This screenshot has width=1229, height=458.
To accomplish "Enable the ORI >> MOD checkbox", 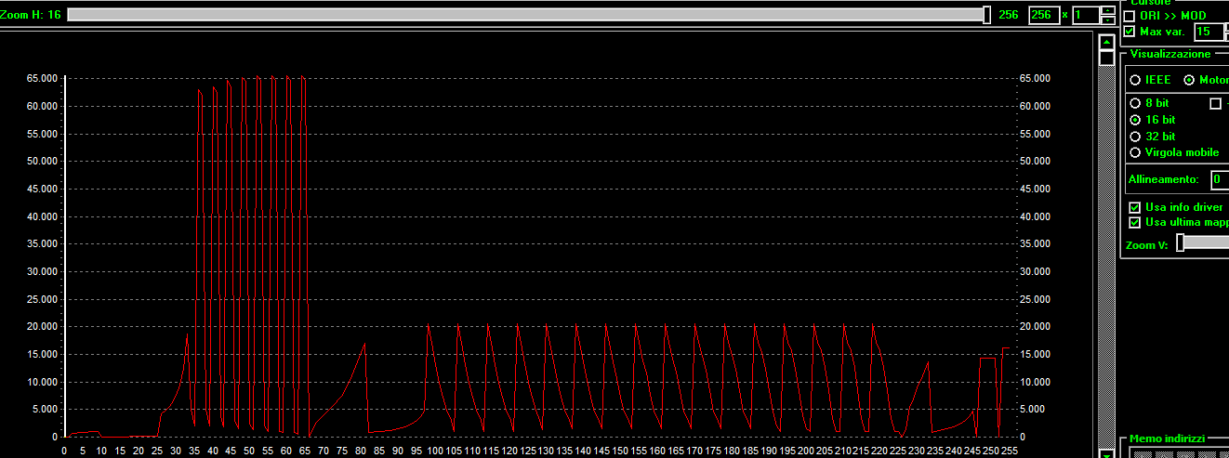I will point(1130,16).
